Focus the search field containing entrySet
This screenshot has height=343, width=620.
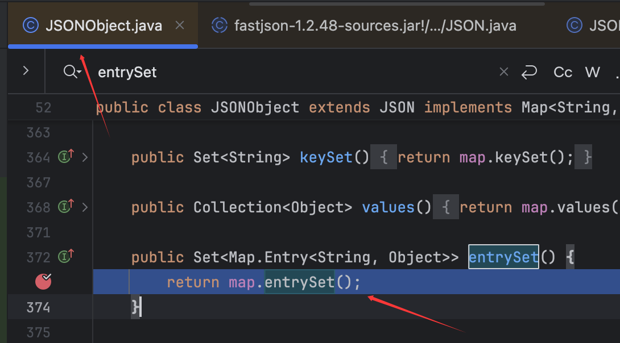[292, 72]
